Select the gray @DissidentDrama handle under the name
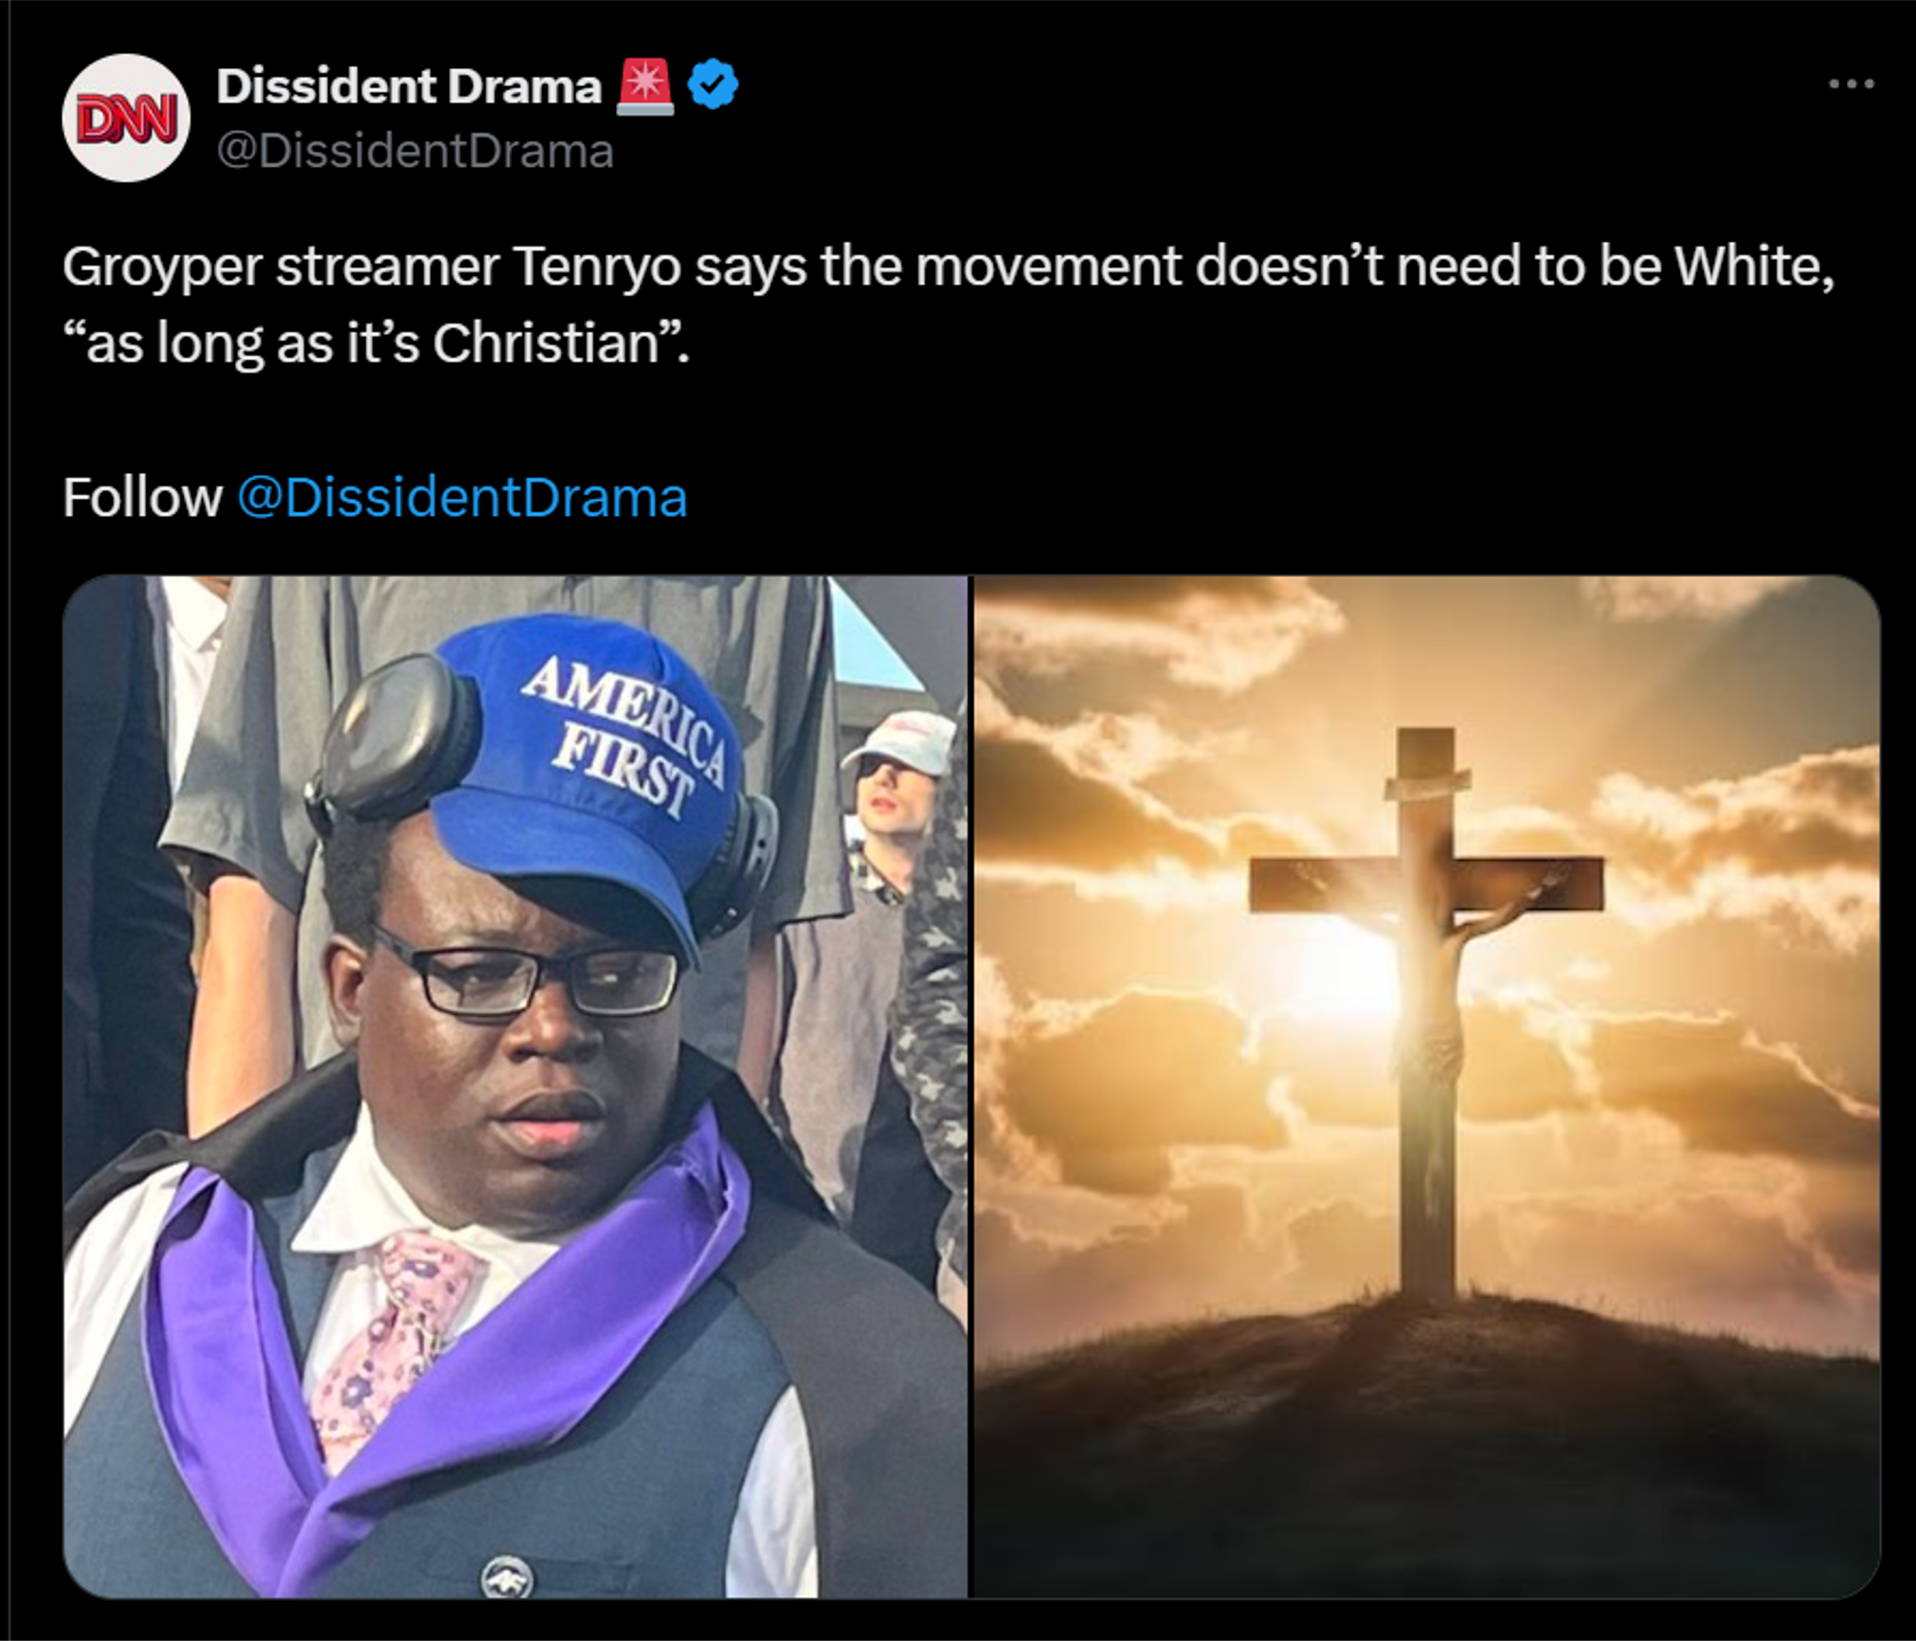Screen dimensions: 1916x1641 415,152
